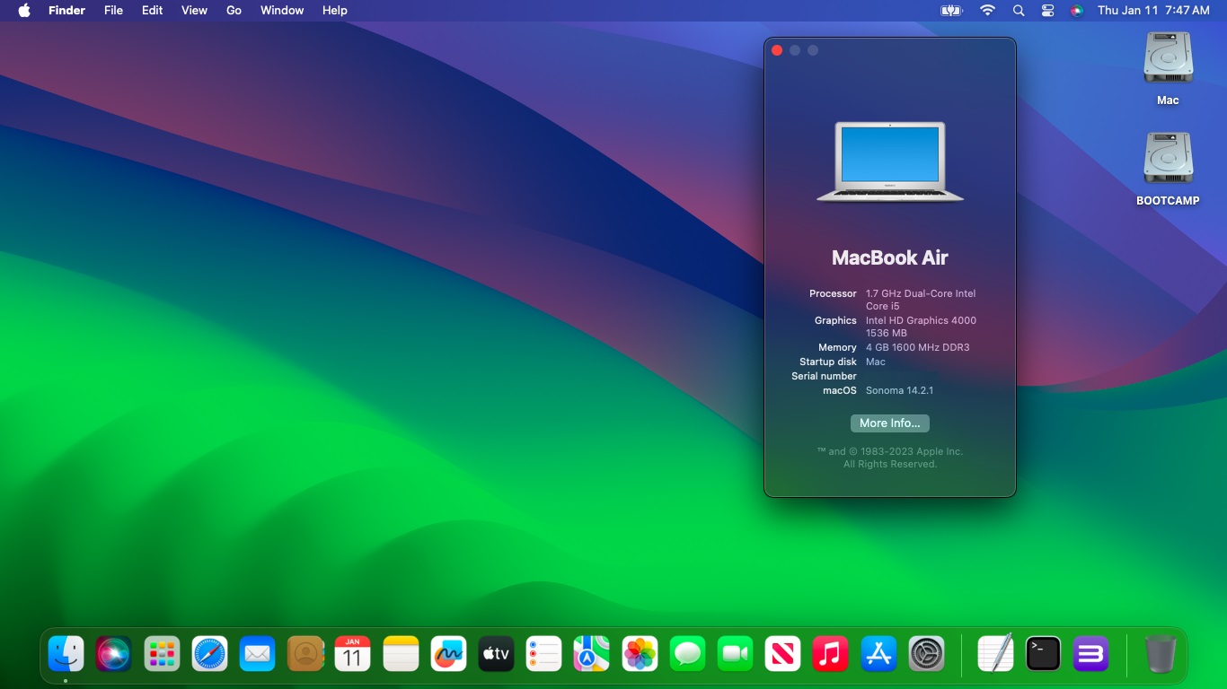Screen dimensions: 1227x689
Task: Open the BOOTCAMP drive on desktop
Action: (x=1168, y=161)
